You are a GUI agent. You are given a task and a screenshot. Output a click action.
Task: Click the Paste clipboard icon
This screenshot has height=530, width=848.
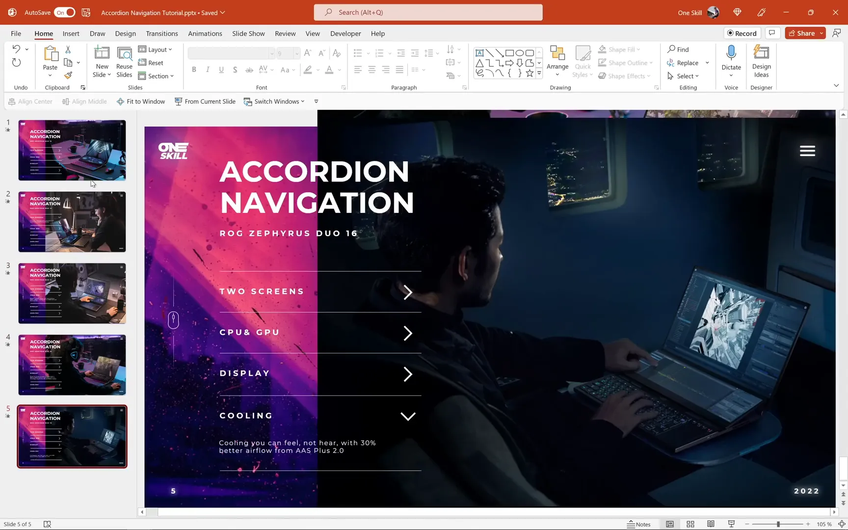point(50,53)
